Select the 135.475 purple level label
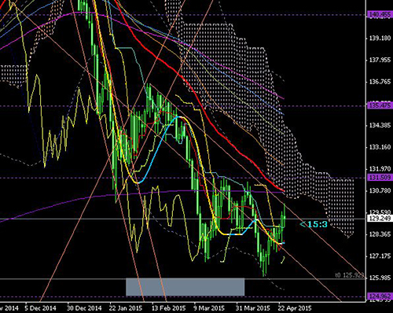393x313 pixels. 380,105
